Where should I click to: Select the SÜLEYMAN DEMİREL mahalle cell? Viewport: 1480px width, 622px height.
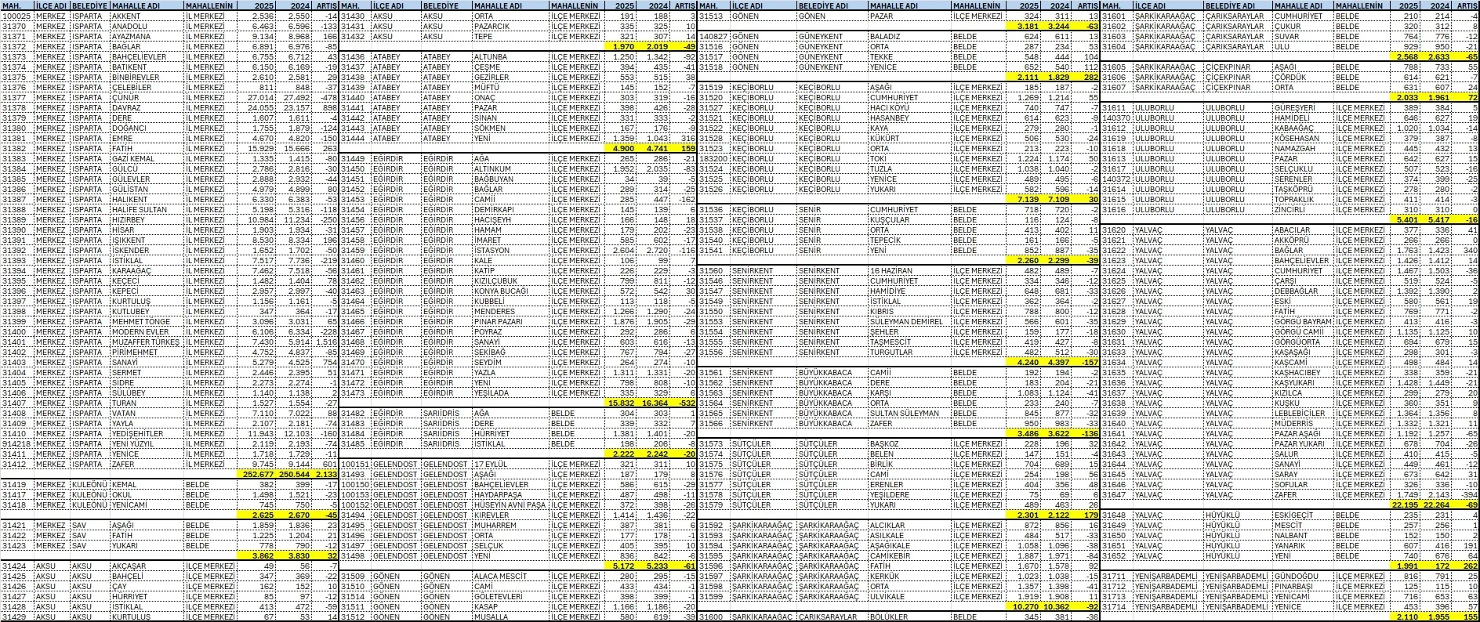(x=909, y=321)
